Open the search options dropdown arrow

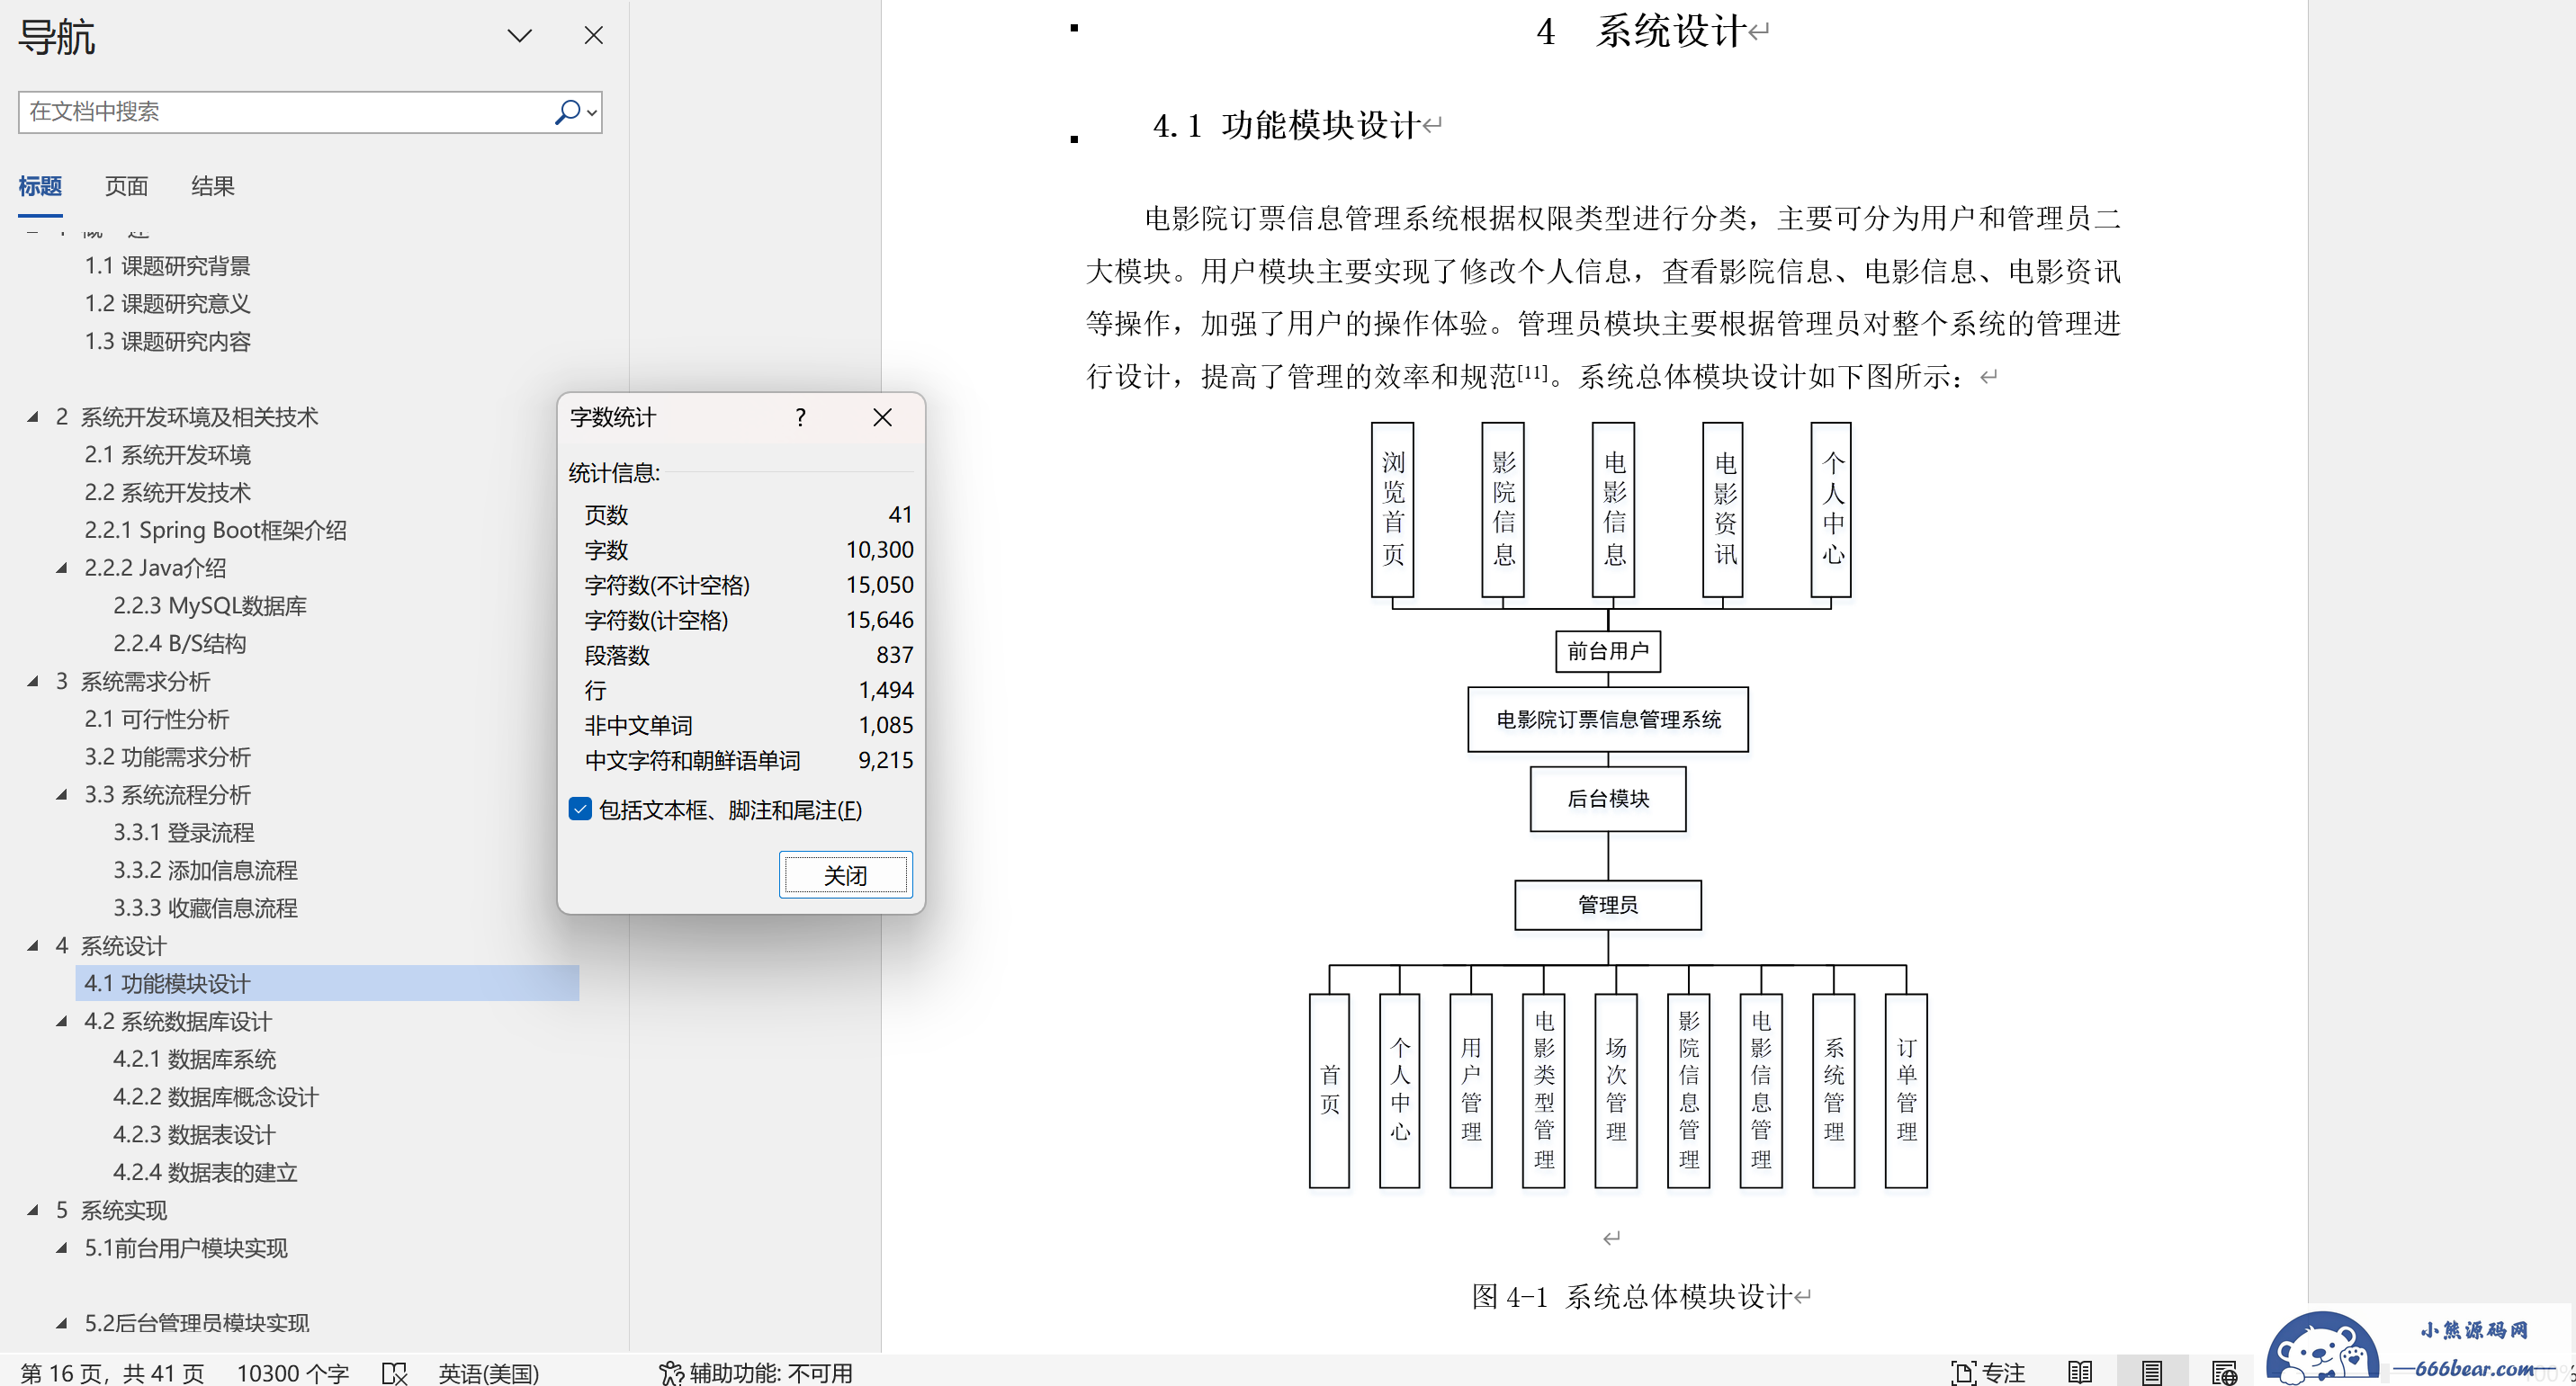(592, 113)
